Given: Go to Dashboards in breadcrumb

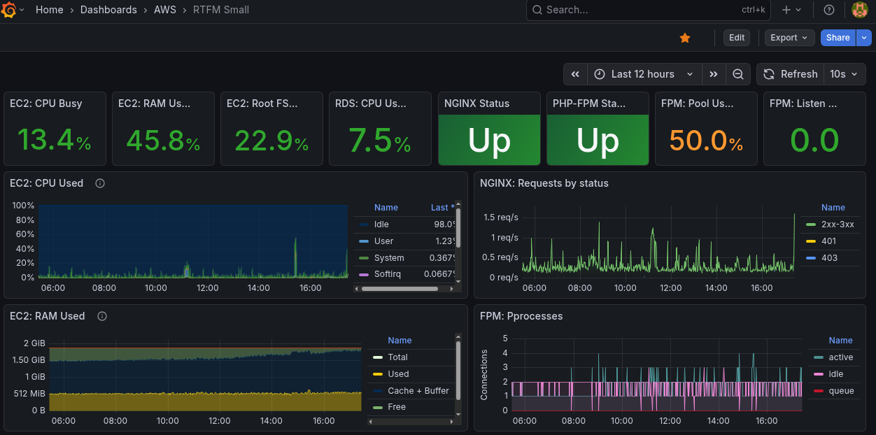Looking at the screenshot, I should pos(108,10).
